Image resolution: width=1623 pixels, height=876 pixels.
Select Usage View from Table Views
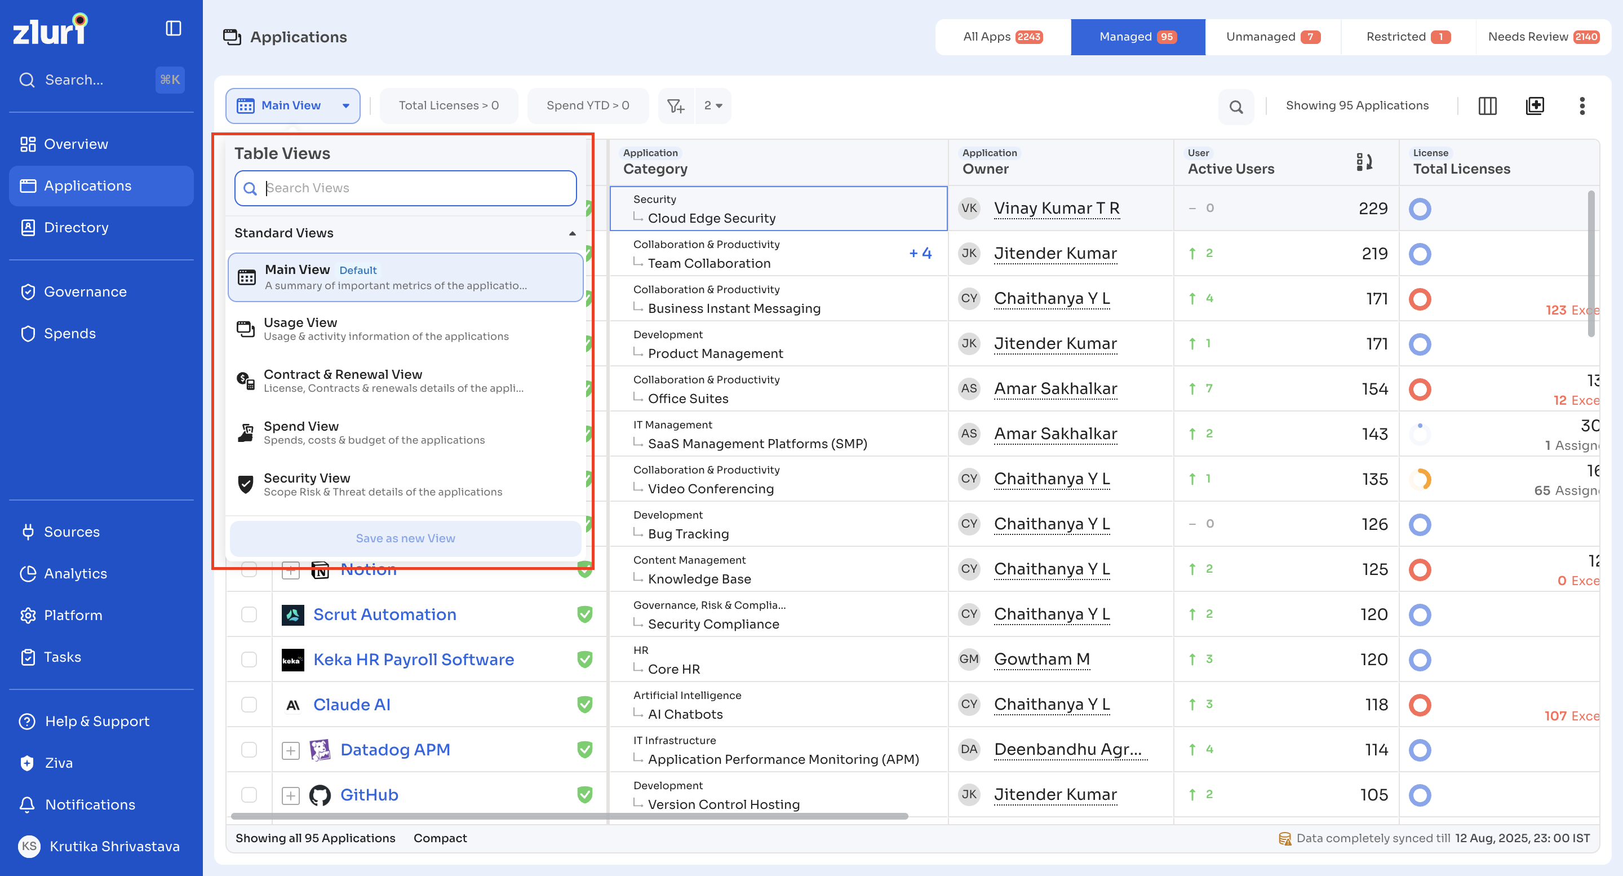point(406,329)
